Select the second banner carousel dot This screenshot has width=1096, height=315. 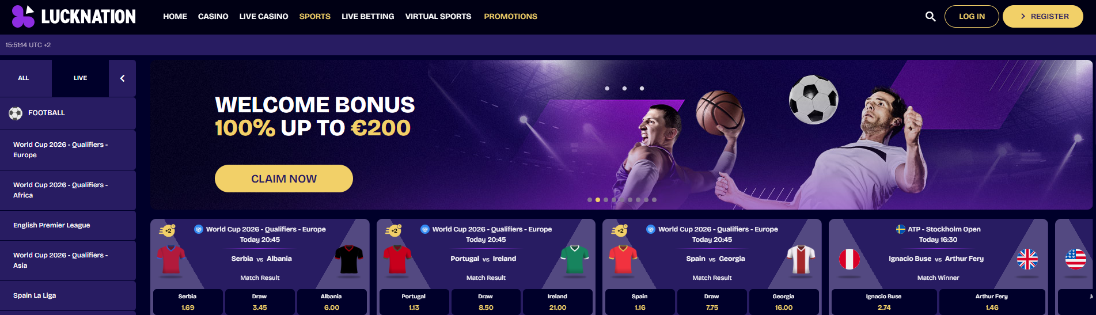[598, 200]
